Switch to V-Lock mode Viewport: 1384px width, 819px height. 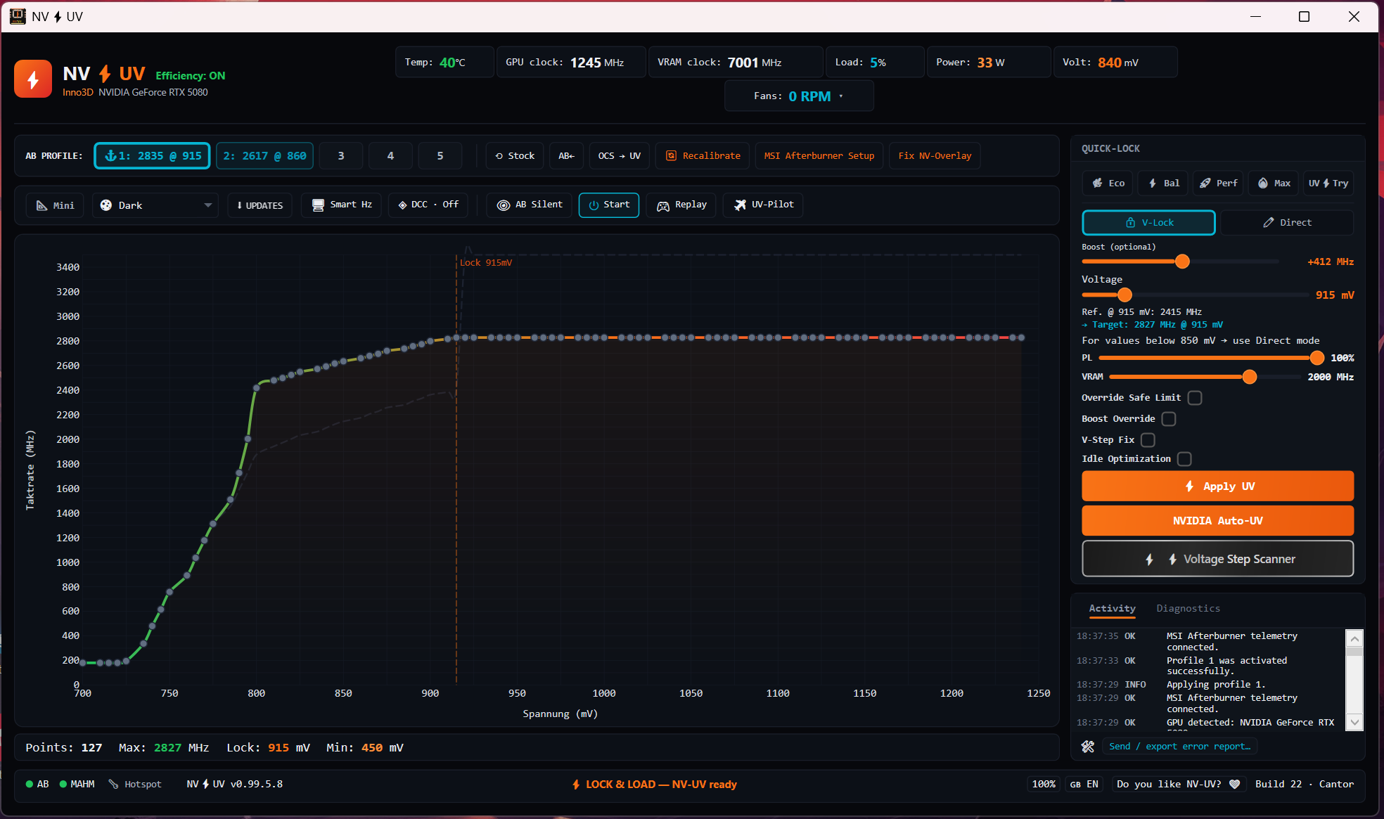1148,222
